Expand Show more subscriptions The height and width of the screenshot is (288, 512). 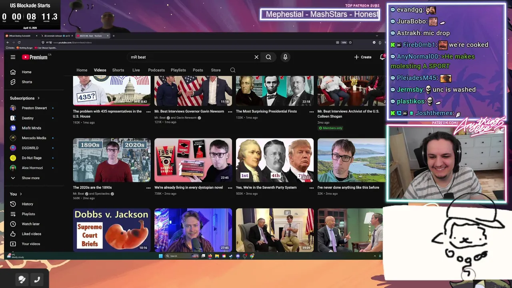tap(30, 178)
